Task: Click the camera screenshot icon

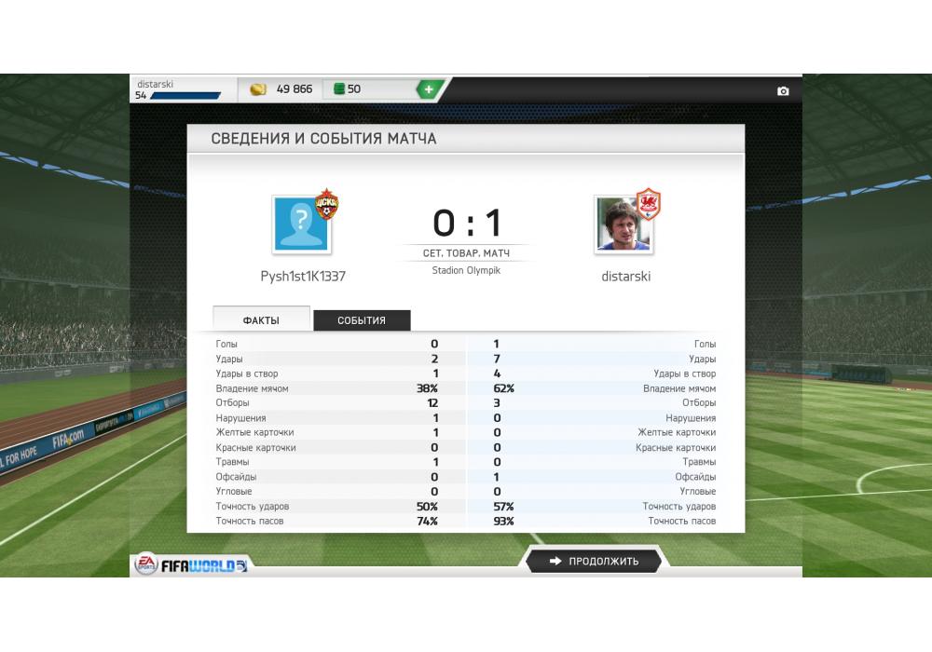Action: point(783,91)
